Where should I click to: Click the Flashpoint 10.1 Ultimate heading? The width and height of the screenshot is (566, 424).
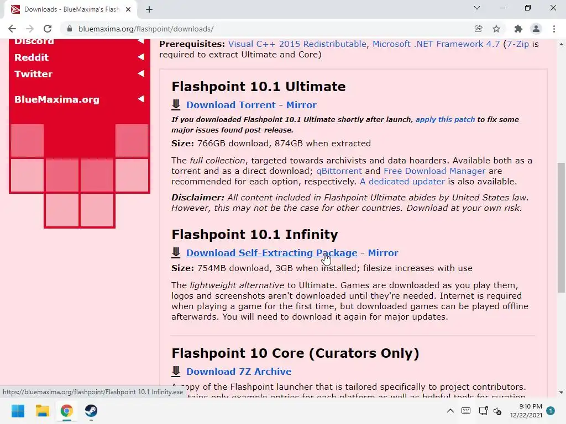point(259,87)
